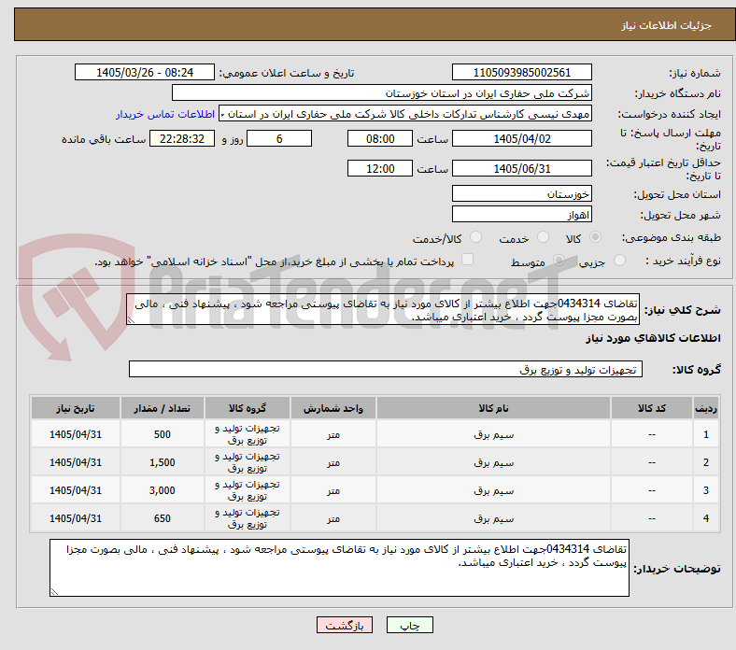Click سیم برق in row 3

tap(493, 491)
